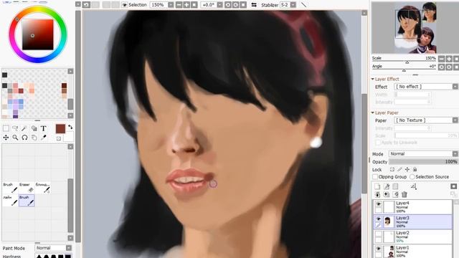Image resolution: width=459 pixels, height=258 pixels.
Task: Select the Move tool
Action: tap(6, 138)
